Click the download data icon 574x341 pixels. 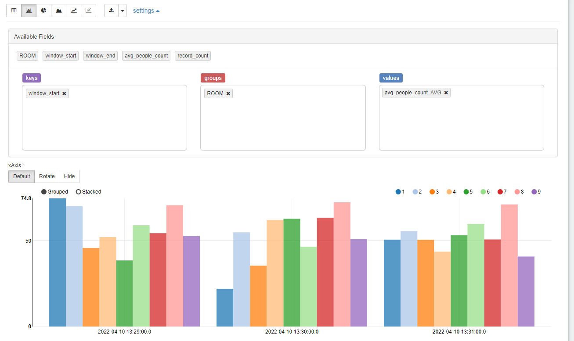[x=112, y=11]
